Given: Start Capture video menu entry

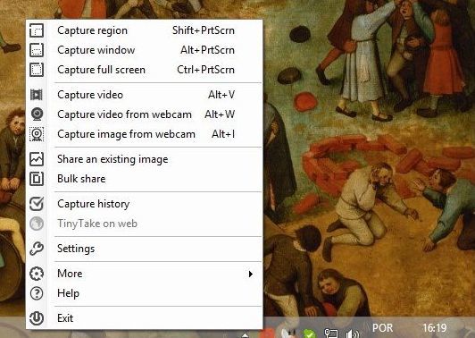Looking at the screenshot, I should (x=90, y=95).
